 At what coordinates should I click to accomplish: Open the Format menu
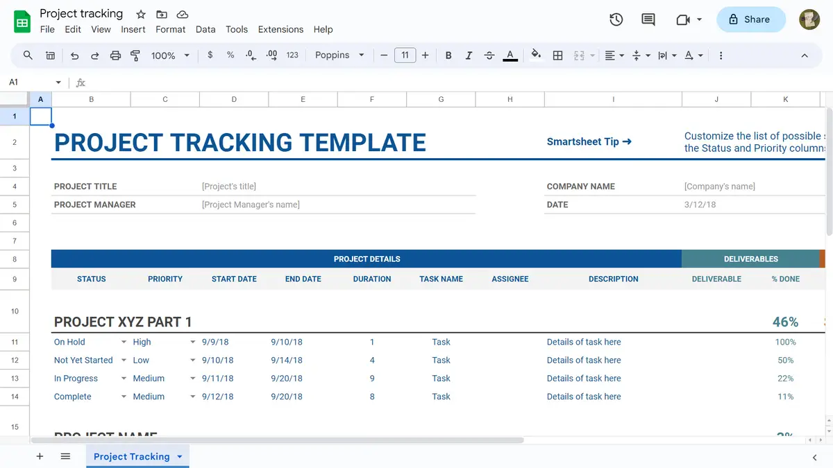pyautogui.click(x=171, y=29)
